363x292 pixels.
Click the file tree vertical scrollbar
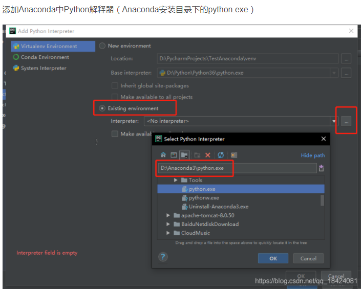[x=322, y=200]
